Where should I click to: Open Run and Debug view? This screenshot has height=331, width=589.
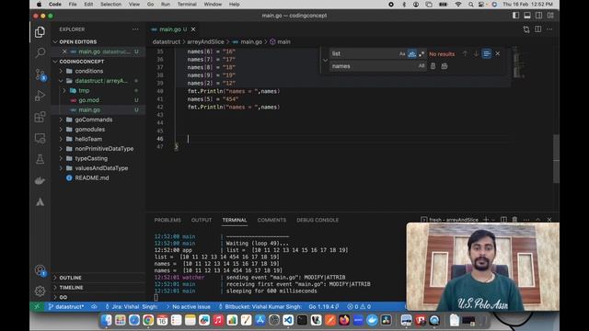[x=40, y=96]
